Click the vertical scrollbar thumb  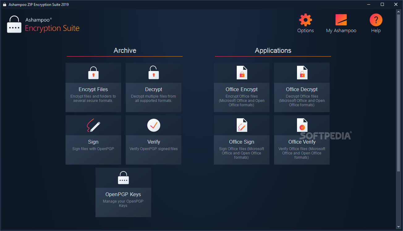pyautogui.click(x=398, y=93)
